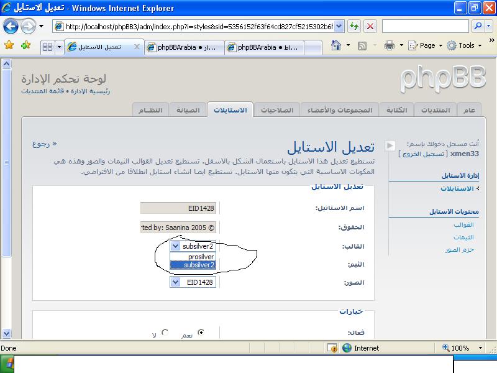This screenshot has height=373, width=497.
Task: Click the Stop loading red X icon
Action: pyautogui.click(x=370, y=26)
